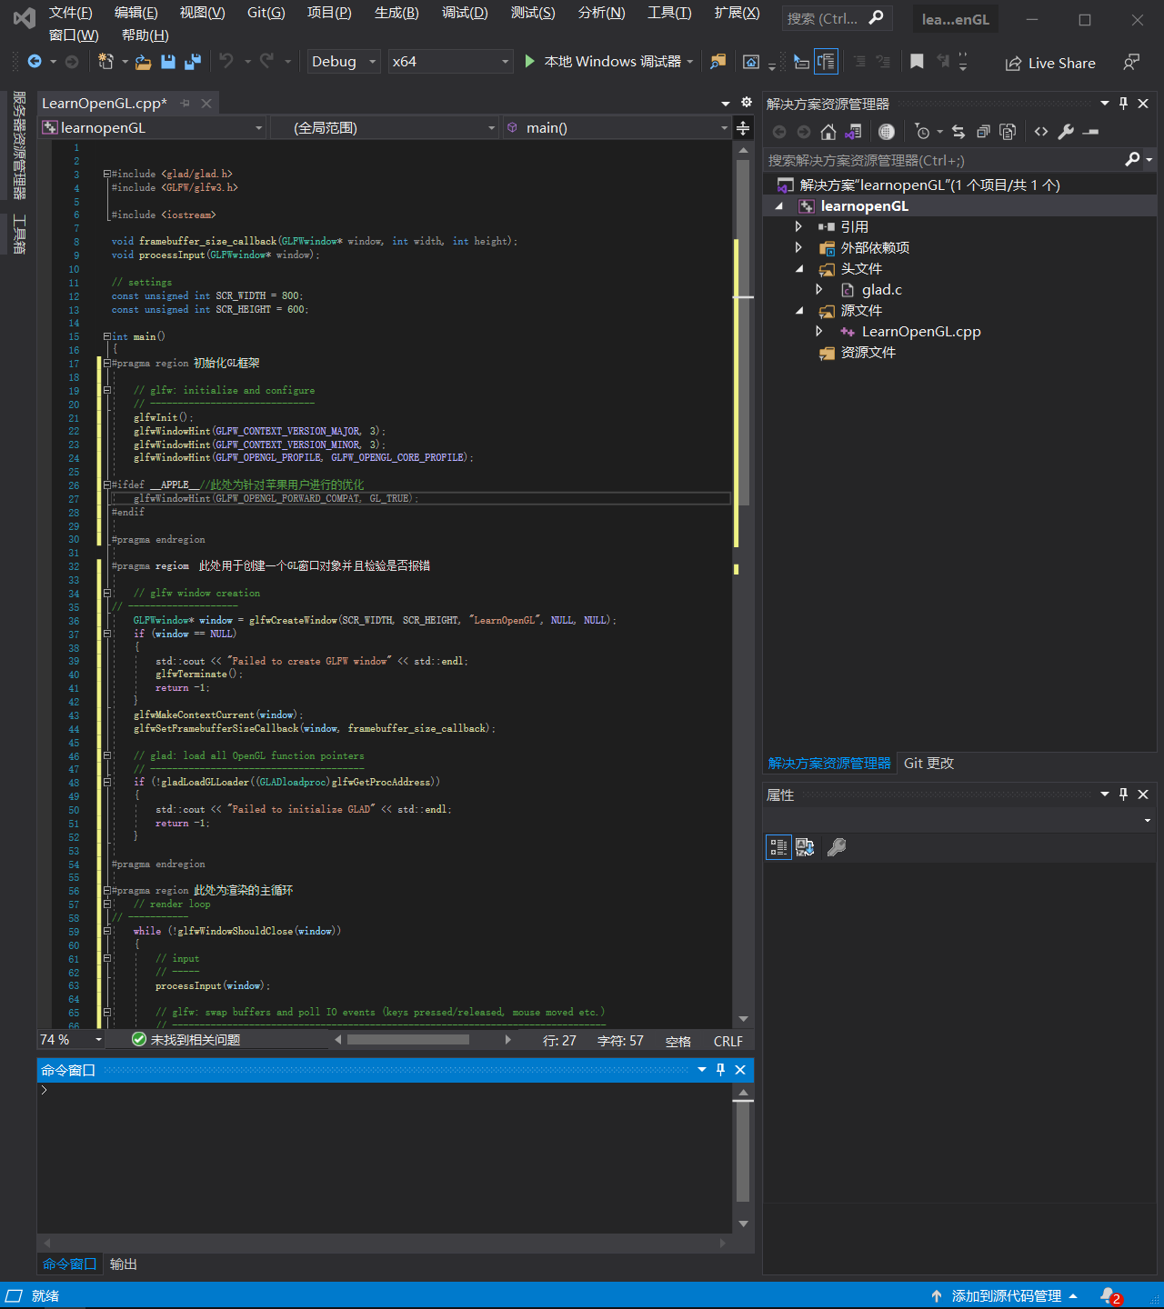Viewport: 1164px width, 1309px height.
Task: Click the editor horizontal scrollbar thumb
Action: 408,1040
